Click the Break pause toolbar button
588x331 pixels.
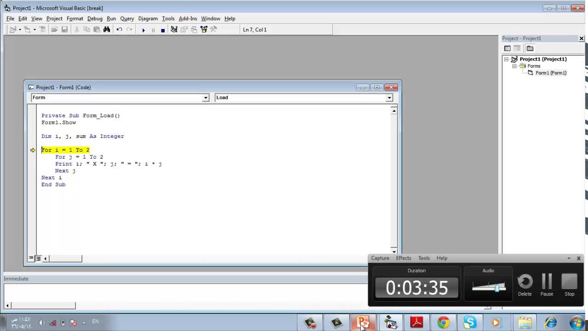153,30
